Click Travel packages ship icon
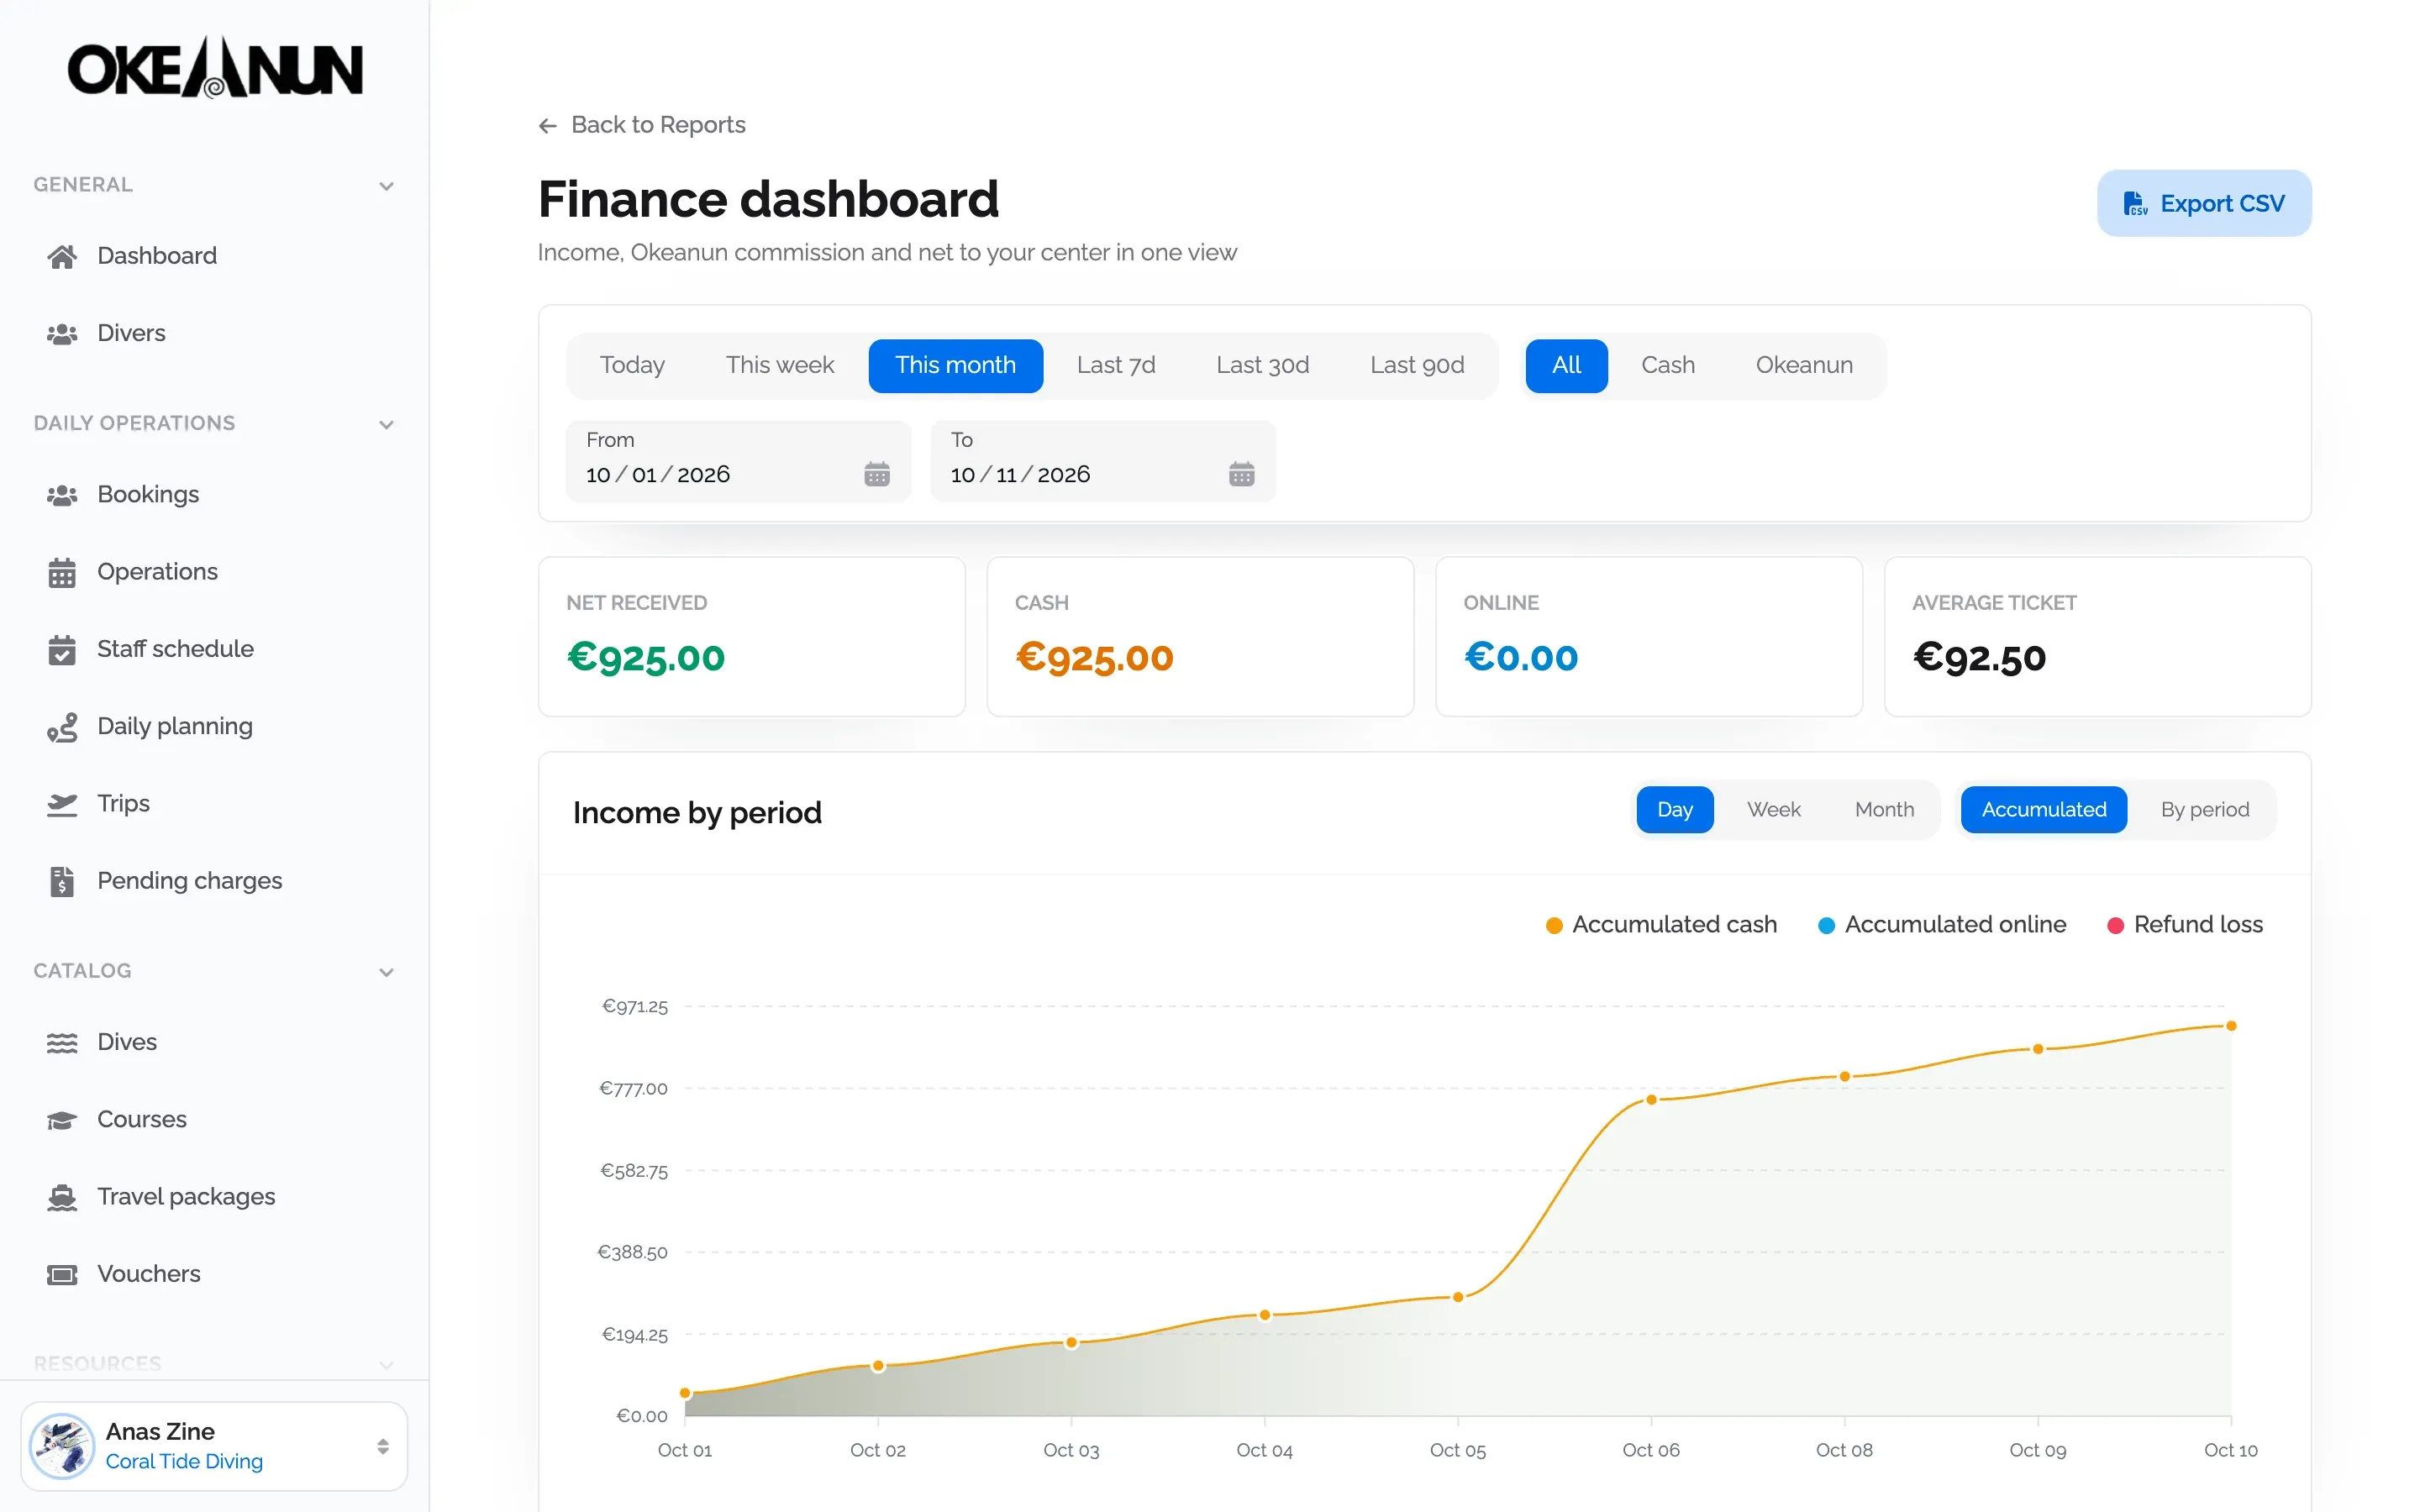This screenshot has width=2420, height=1512. pyautogui.click(x=62, y=1197)
